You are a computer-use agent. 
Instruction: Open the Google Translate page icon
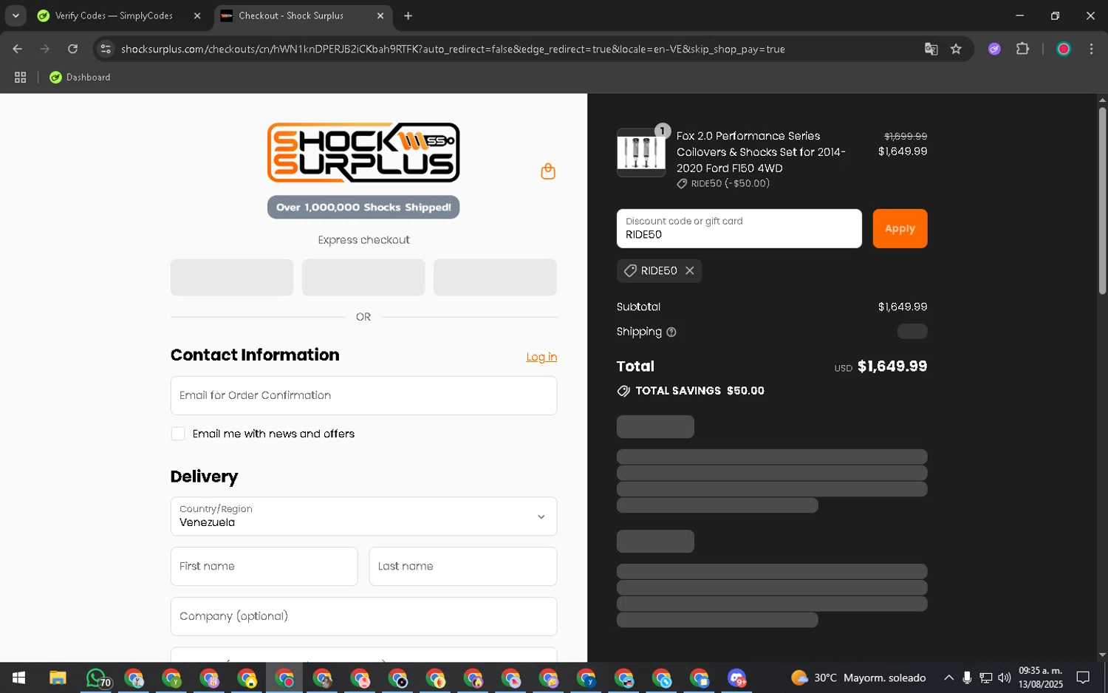pyautogui.click(x=931, y=49)
